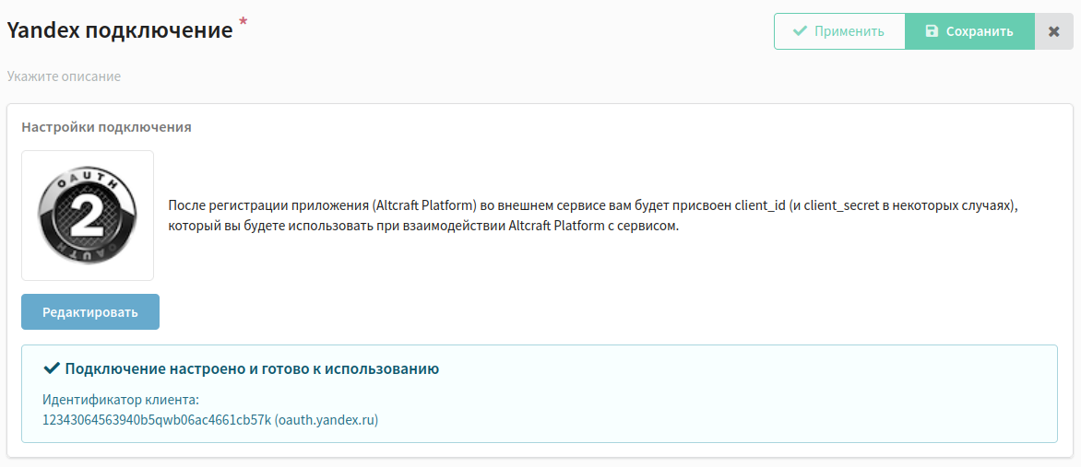Click the Yandex подключение title to rename

click(120, 31)
